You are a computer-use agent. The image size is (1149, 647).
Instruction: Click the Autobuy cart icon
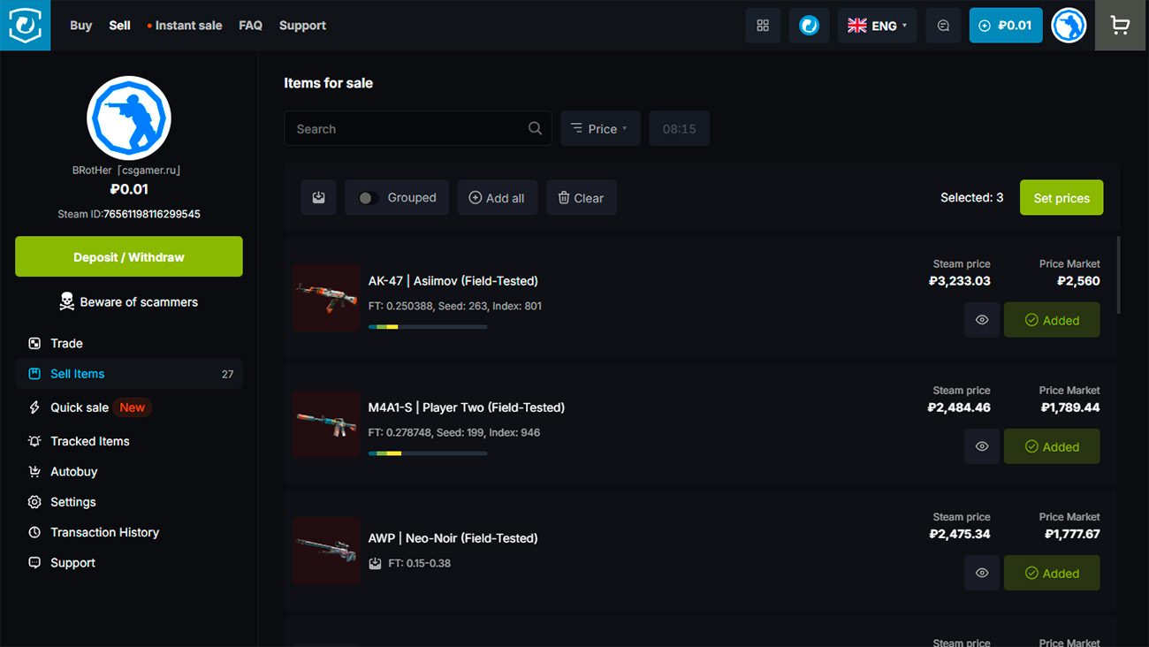[34, 471]
